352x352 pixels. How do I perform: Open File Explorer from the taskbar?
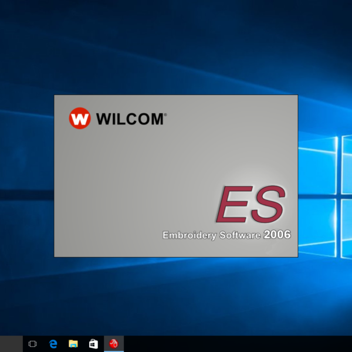[73, 344]
